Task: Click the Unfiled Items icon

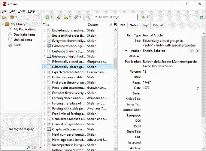Action: click(x=10, y=40)
